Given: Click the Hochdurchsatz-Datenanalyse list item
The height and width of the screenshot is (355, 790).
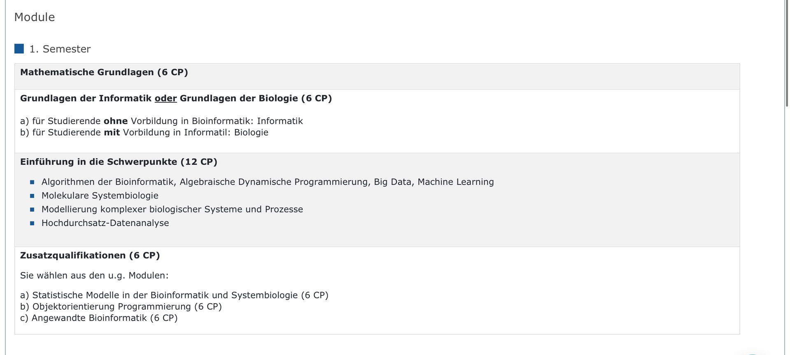Looking at the screenshot, I should [x=105, y=224].
